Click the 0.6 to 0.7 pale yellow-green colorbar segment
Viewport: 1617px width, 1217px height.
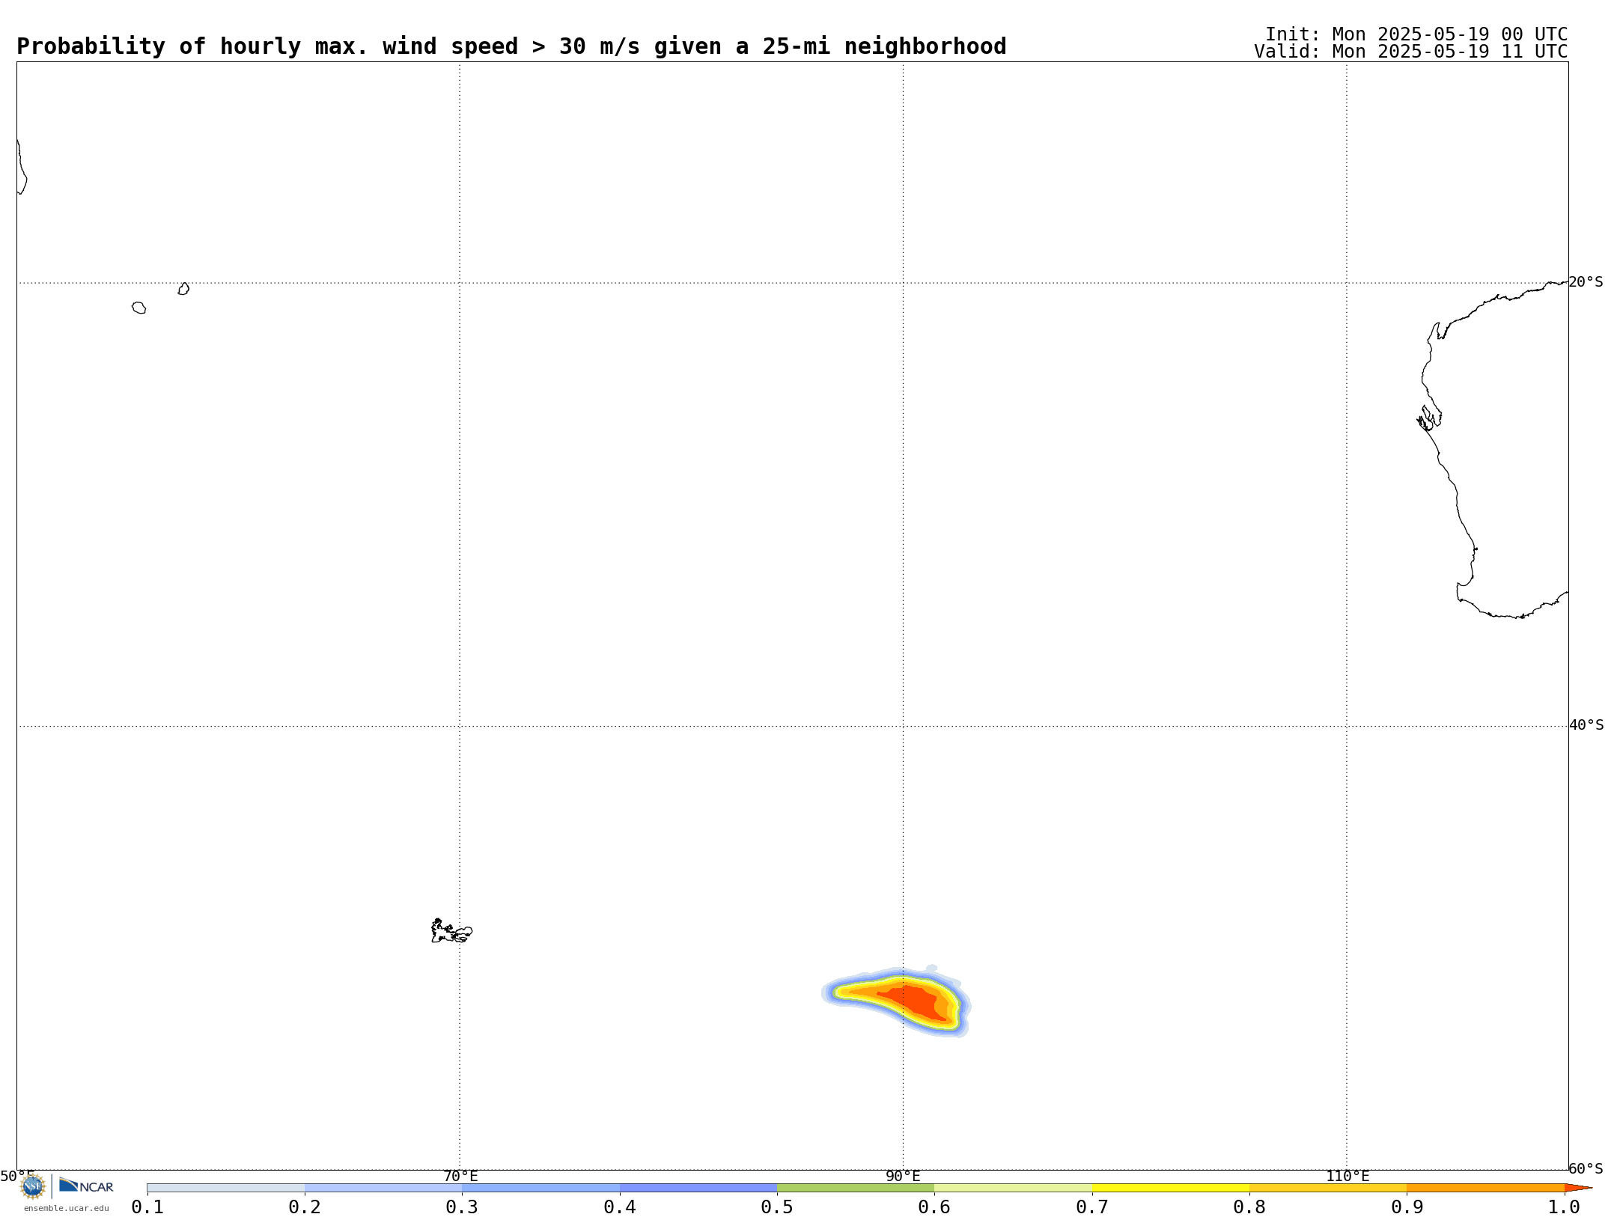pyautogui.click(x=1013, y=1188)
